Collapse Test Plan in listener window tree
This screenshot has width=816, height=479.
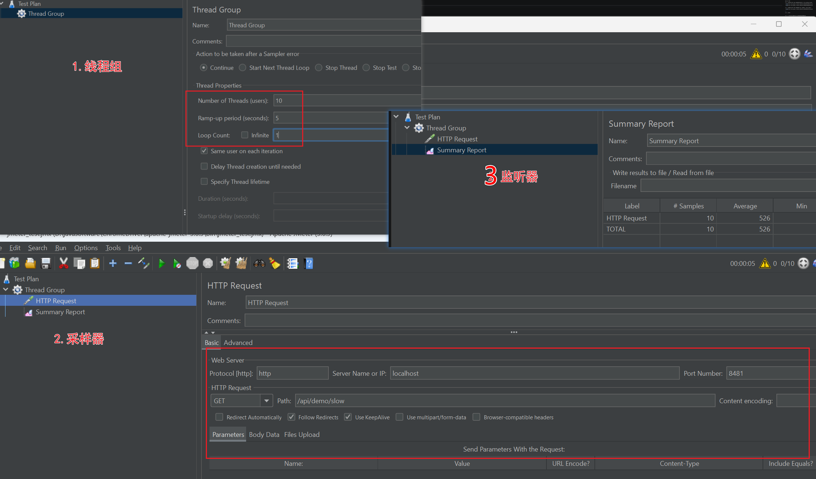coord(396,116)
